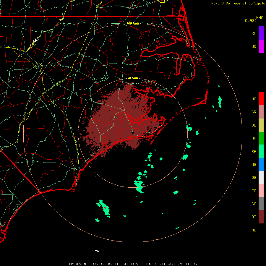Select the yellow BD legend swatch
The image size is (266, 266).
261,125
